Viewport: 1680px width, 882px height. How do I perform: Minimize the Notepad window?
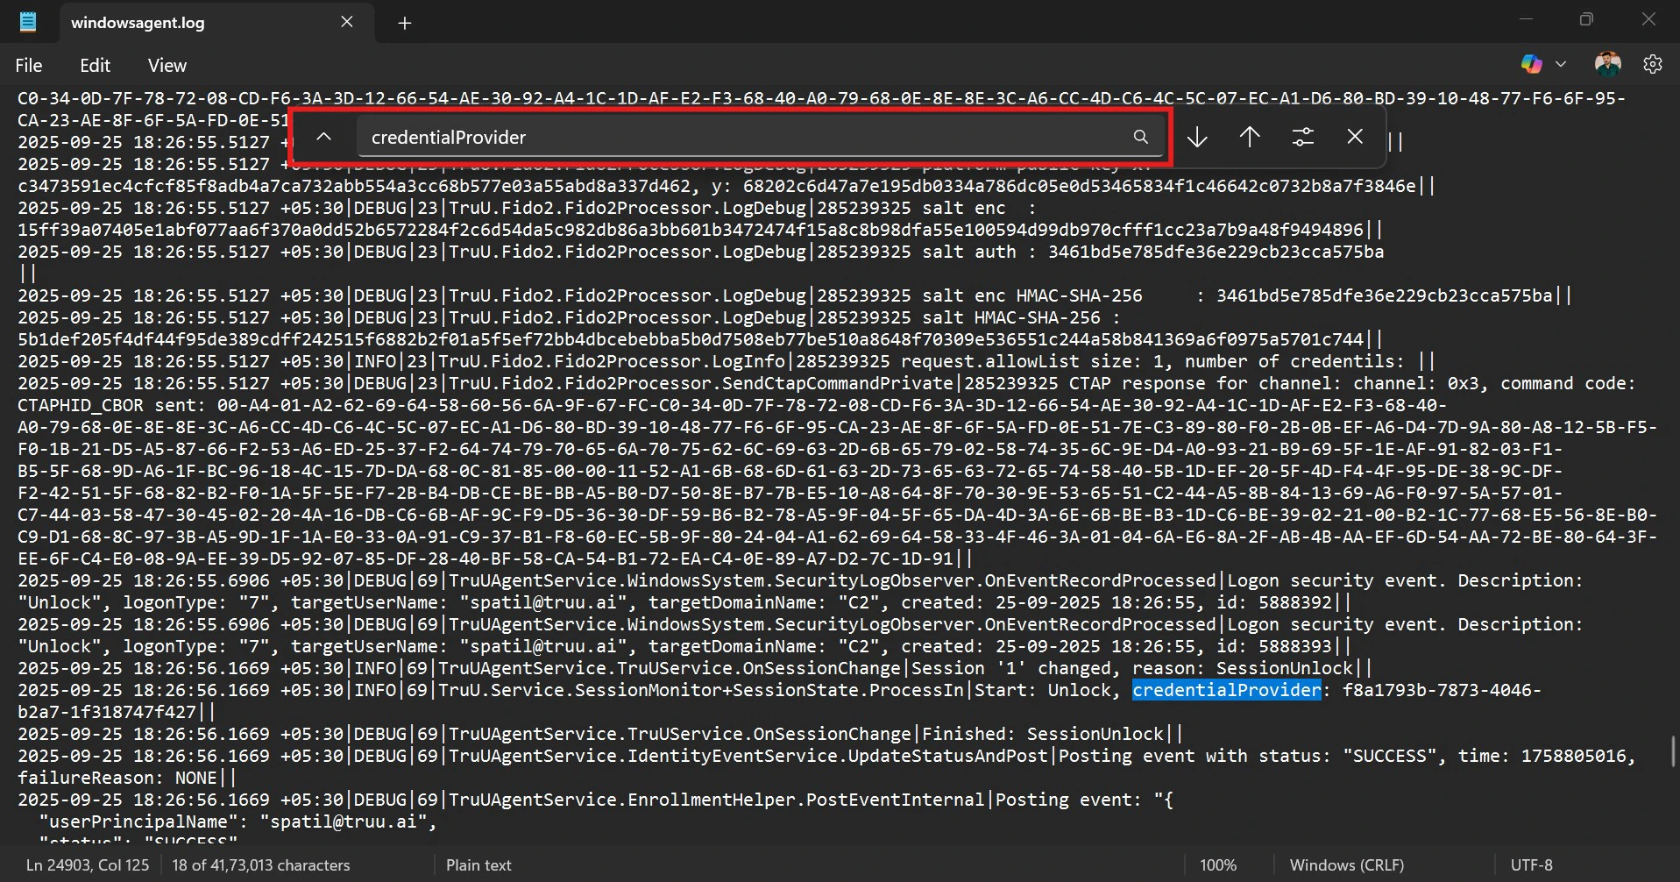pyautogui.click(x=1526, y=19)
